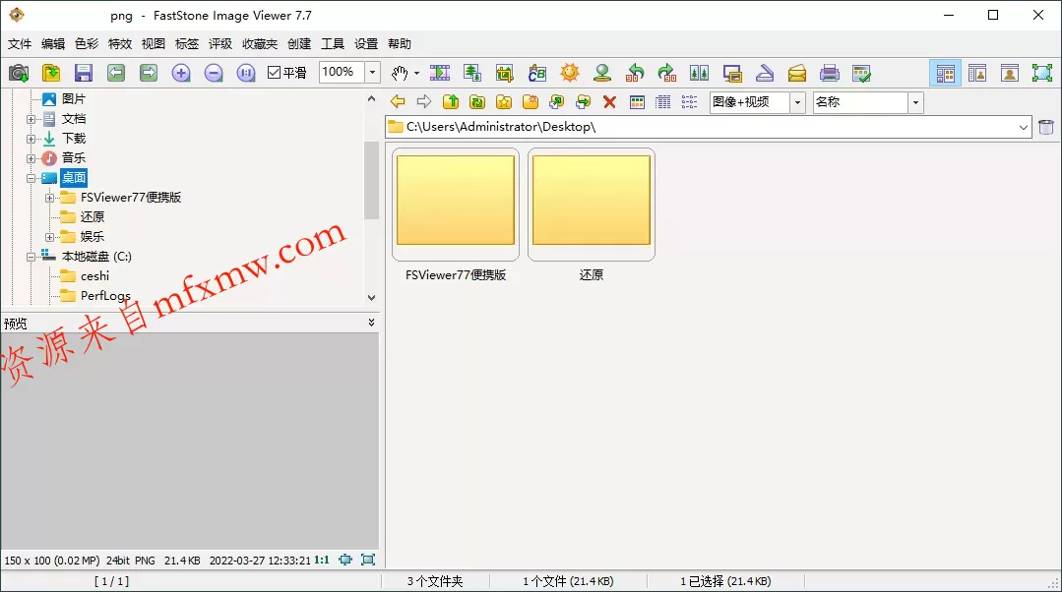Open the 色彩 menu
The width and height of the screenshot is (1062, 592).
click(87, 44)
